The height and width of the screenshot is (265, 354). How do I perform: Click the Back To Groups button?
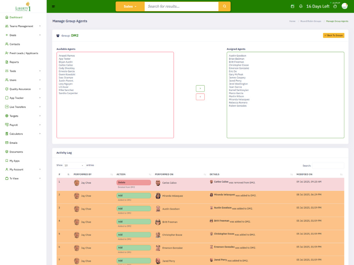click(x=333, y=35)
